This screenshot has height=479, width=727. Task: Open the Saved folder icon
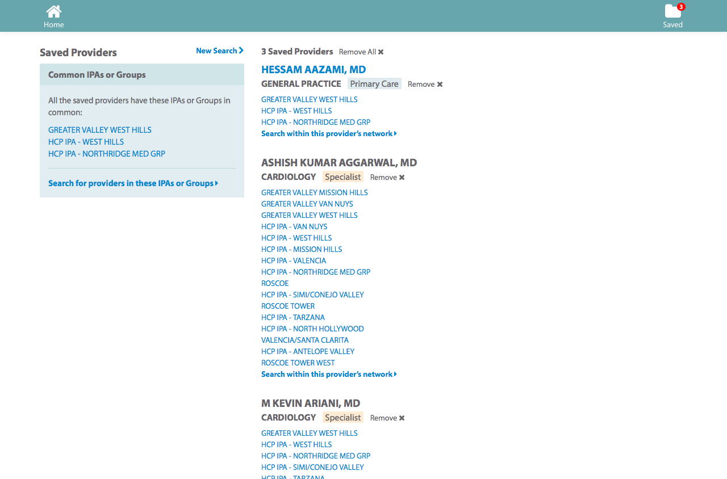click(x=672, y=11)
